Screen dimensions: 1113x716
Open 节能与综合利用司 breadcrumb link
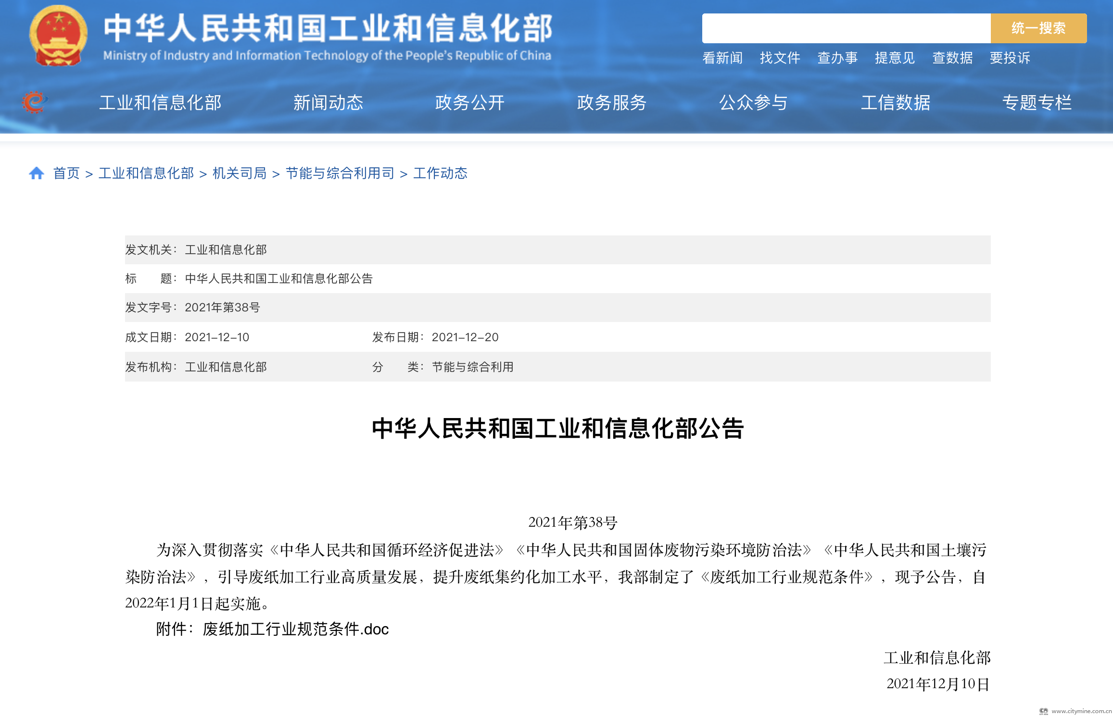coord(340,173)
